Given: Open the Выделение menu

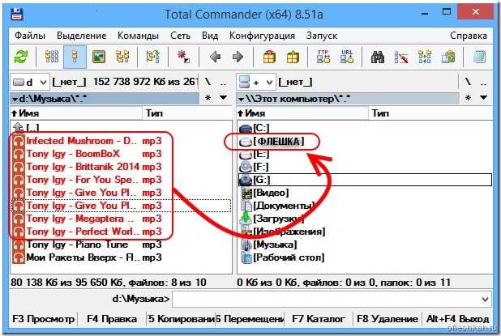Looking at the screenshot, I should tap(82, 36).
